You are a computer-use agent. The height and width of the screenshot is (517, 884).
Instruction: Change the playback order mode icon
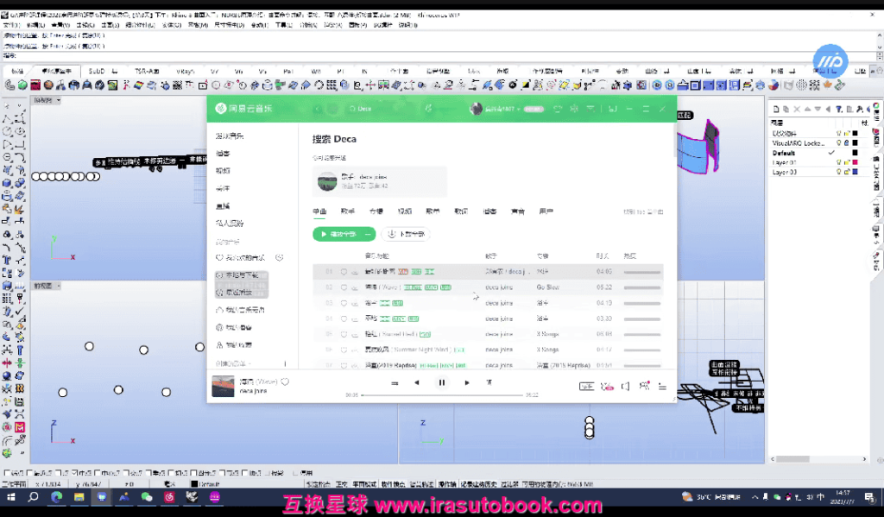tap(395, 383)
